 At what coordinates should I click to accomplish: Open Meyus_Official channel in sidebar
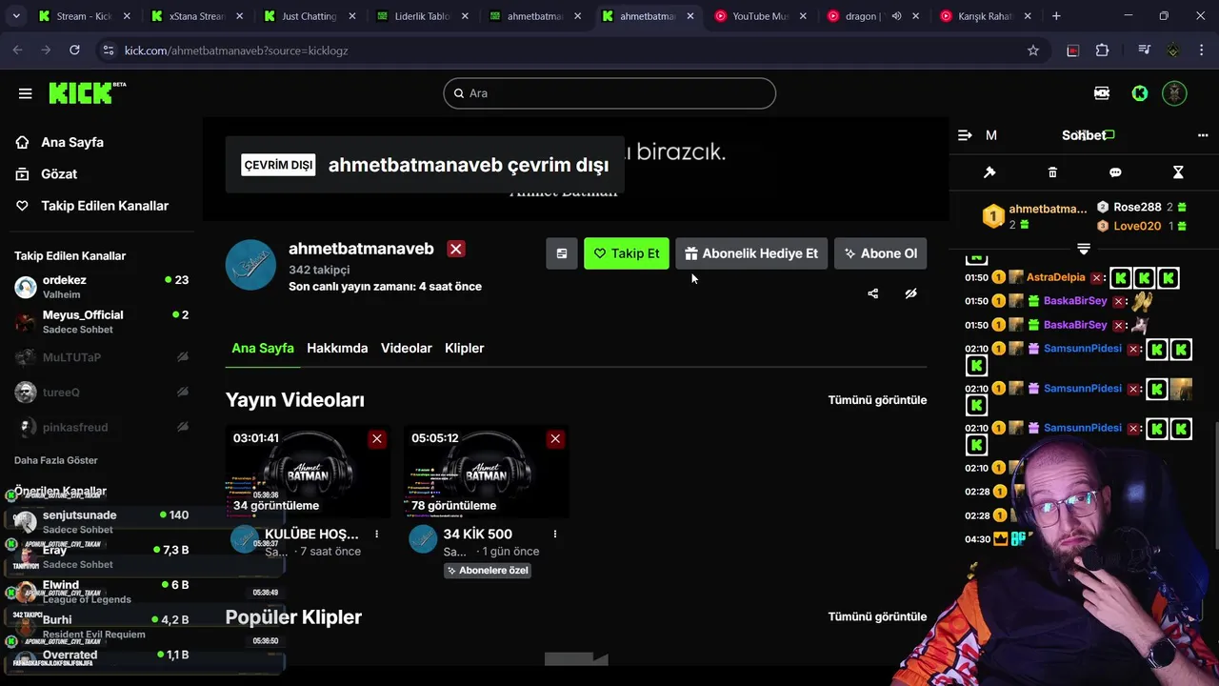click(102, 321)
